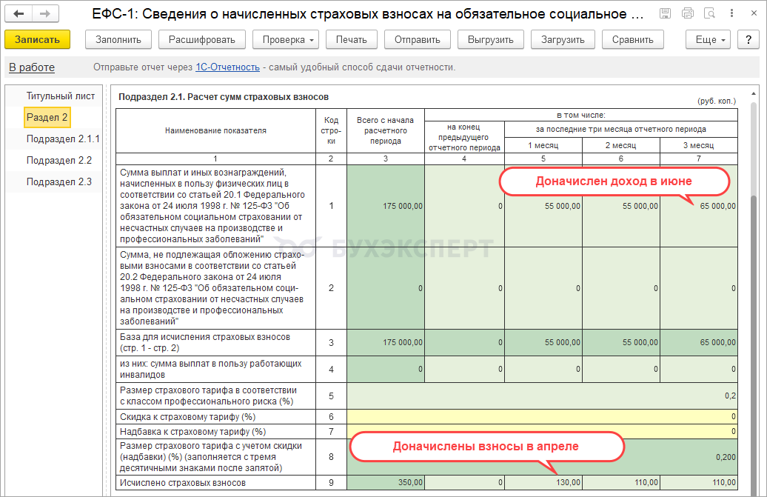The width and height of the screenshot is (767, 497).
Task: Select row 1 first month value 55 000,00
Action: coord(543,206)
